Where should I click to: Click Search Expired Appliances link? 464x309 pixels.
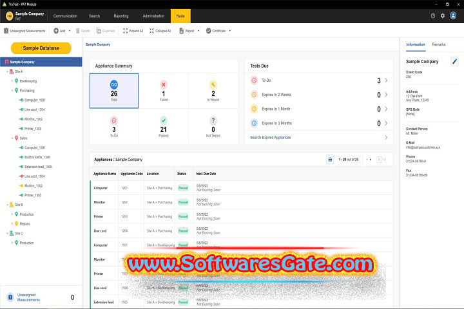pyautogui.click(x=271, y=138)
